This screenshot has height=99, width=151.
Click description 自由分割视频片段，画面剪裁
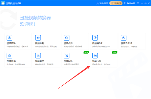pyautogui.click(x=46, y=46)
